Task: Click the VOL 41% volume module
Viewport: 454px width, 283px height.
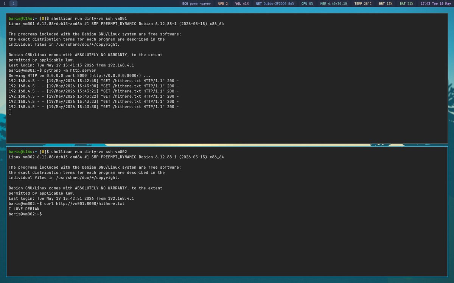Action: point(242,3)
